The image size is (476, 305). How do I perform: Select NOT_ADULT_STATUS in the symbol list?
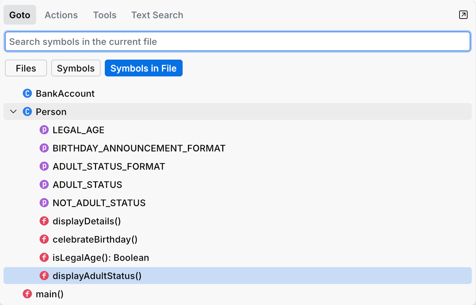point(99,203)
